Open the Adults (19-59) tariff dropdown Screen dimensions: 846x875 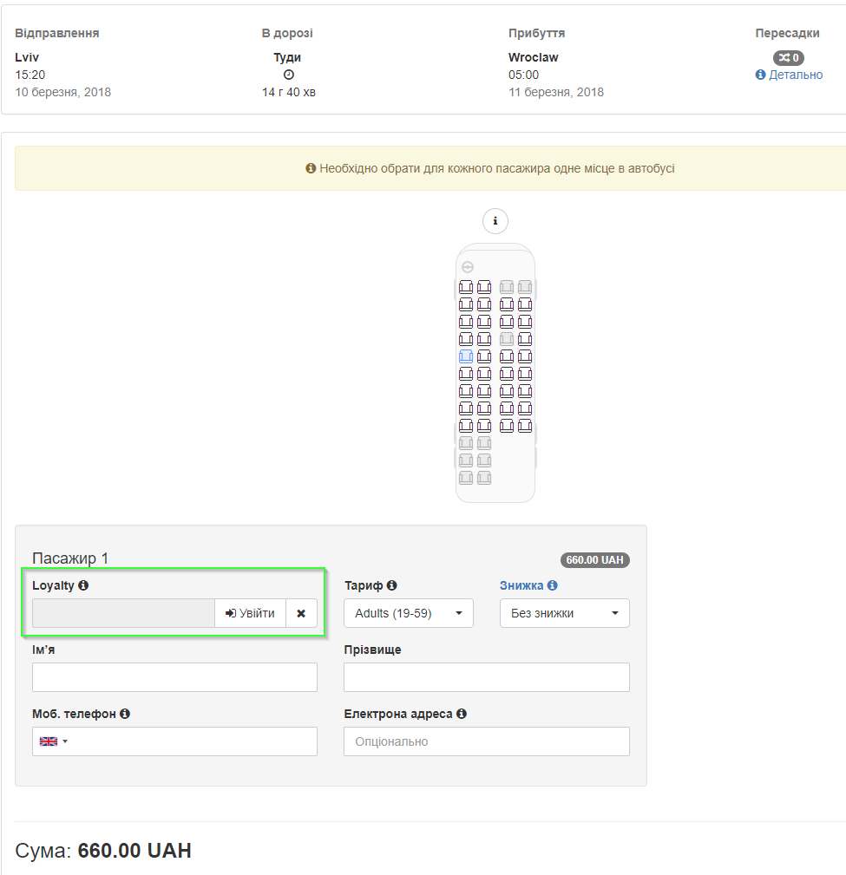click(x=409, y=613)
